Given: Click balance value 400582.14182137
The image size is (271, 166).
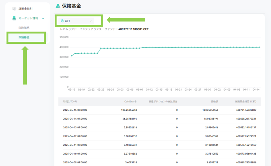Looking at the screenshot, I should 246,128.
